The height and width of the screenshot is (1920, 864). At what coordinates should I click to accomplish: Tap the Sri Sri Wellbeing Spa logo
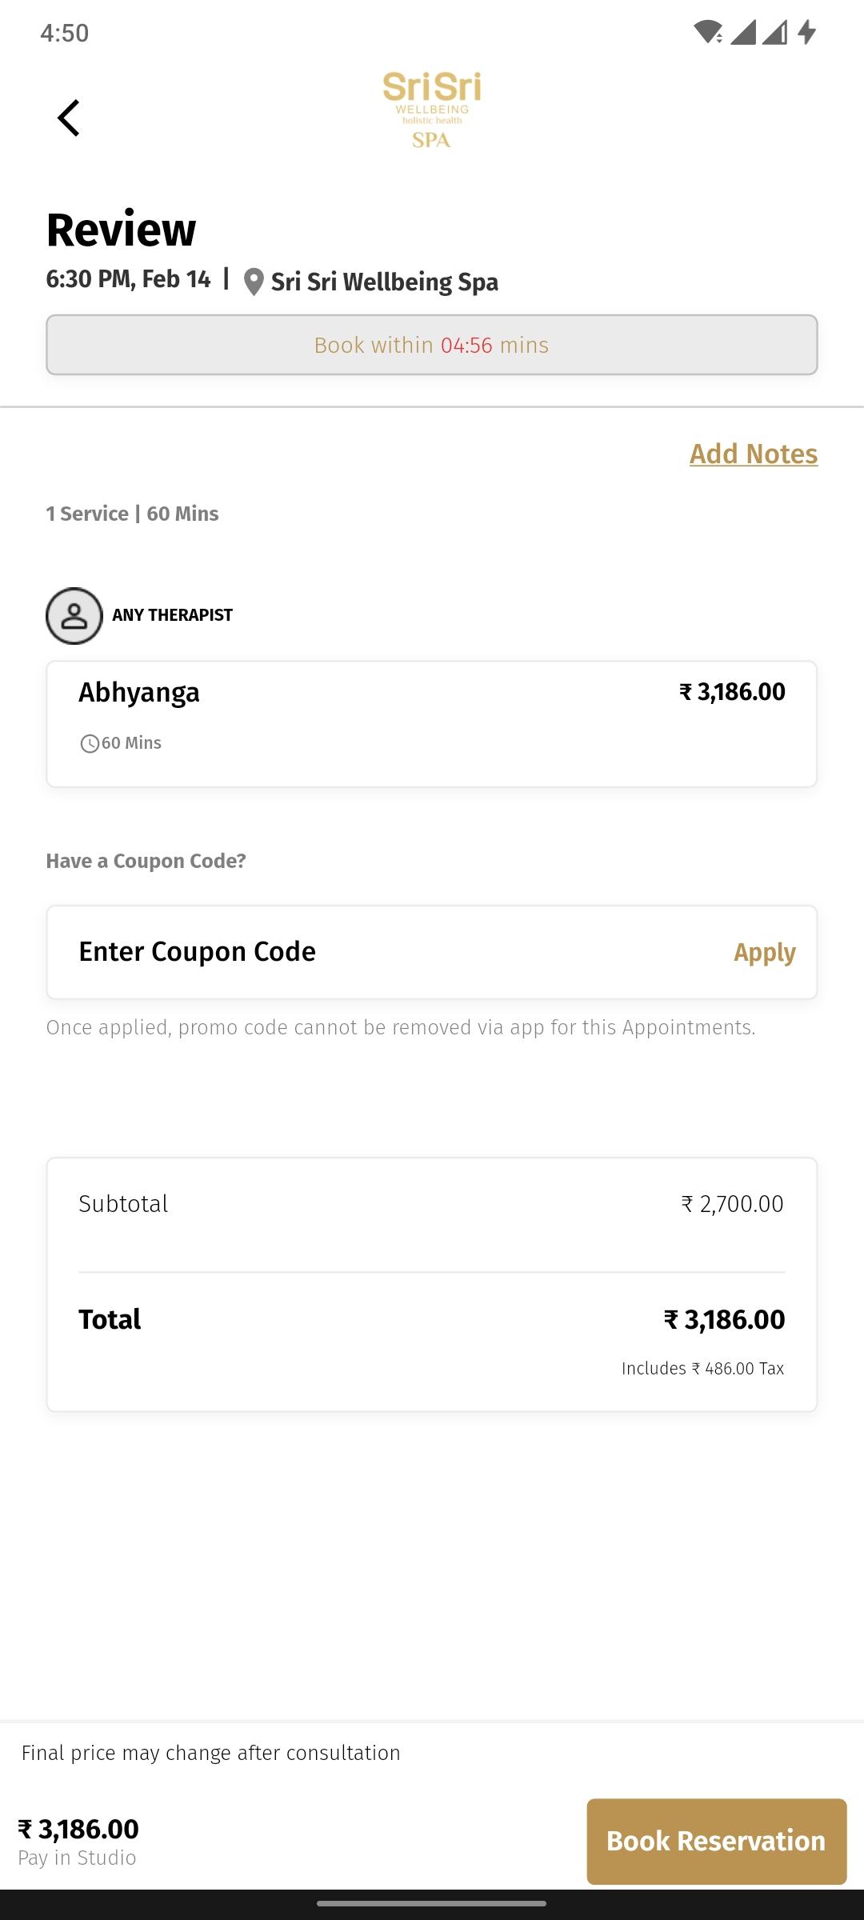coord(432,110)
